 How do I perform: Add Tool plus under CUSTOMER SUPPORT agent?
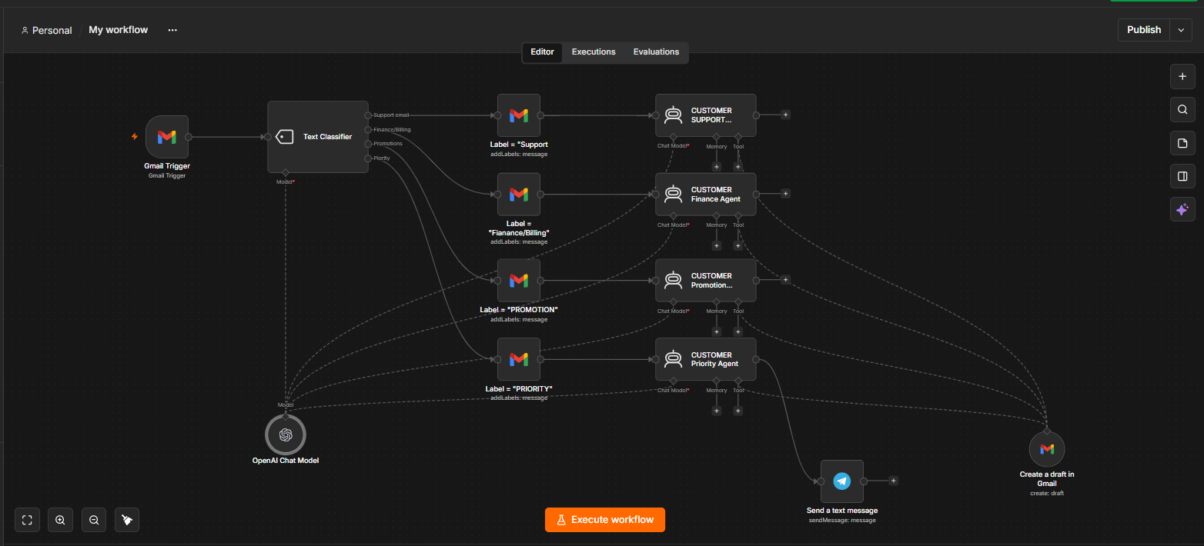(737, 167)
